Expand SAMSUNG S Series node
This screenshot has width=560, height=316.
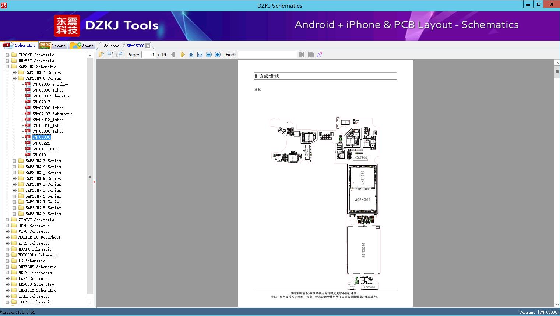click(x=14, y=196)
